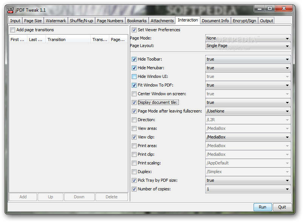
Task: Open the Page Layout dropdown showing Single Page
Action: click(248, 46)
